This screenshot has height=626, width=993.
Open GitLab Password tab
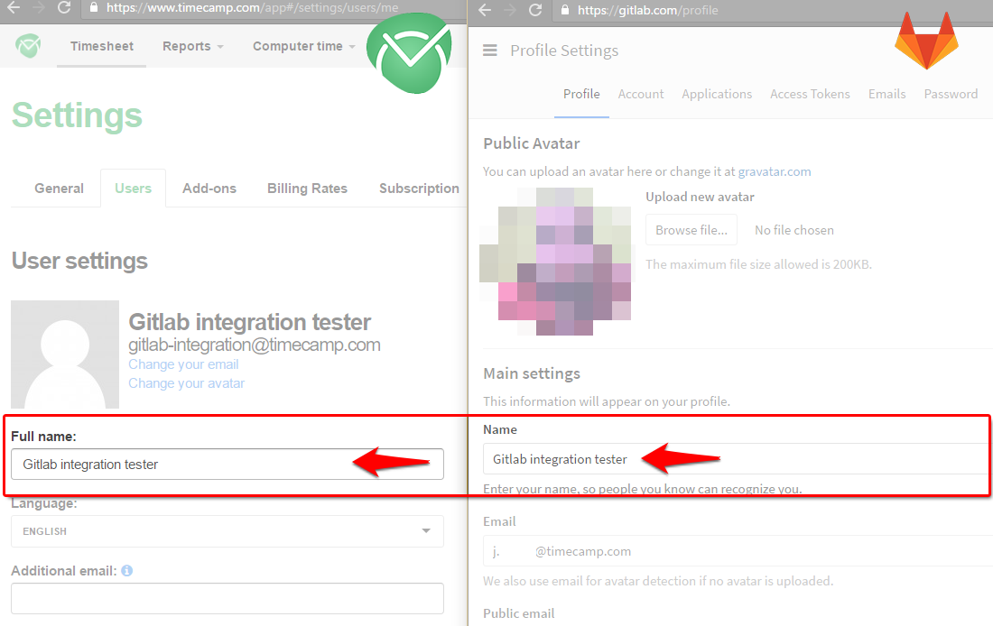tap(951, 94)
